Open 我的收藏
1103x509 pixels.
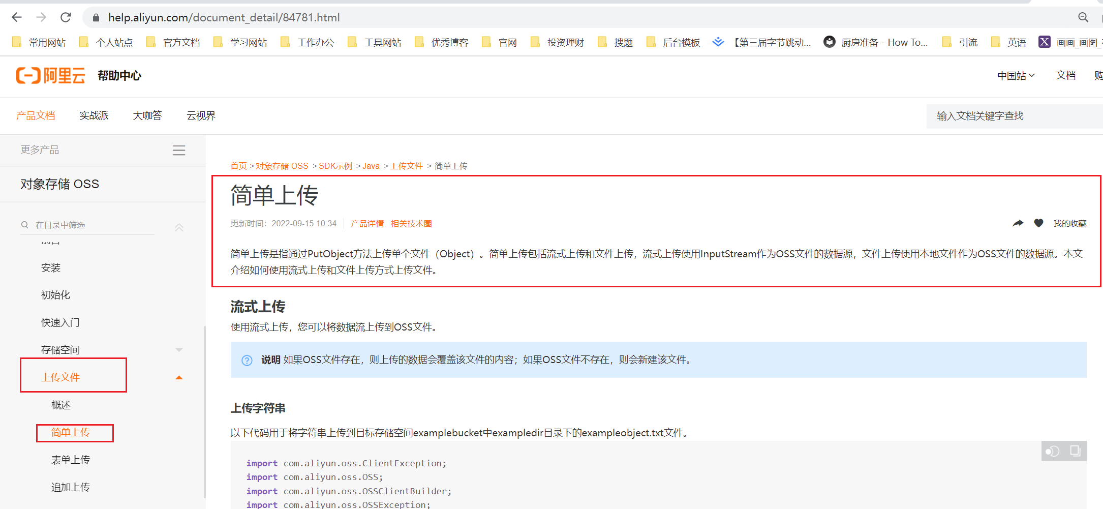[1070, 224]
